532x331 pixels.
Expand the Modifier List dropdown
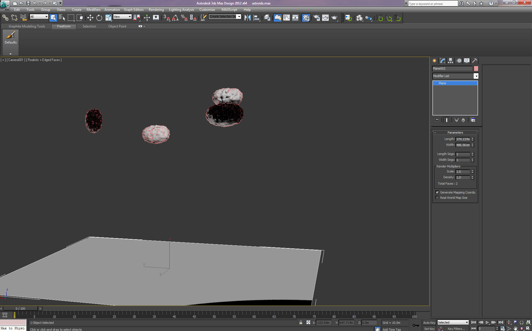click(x=476, y=76)
